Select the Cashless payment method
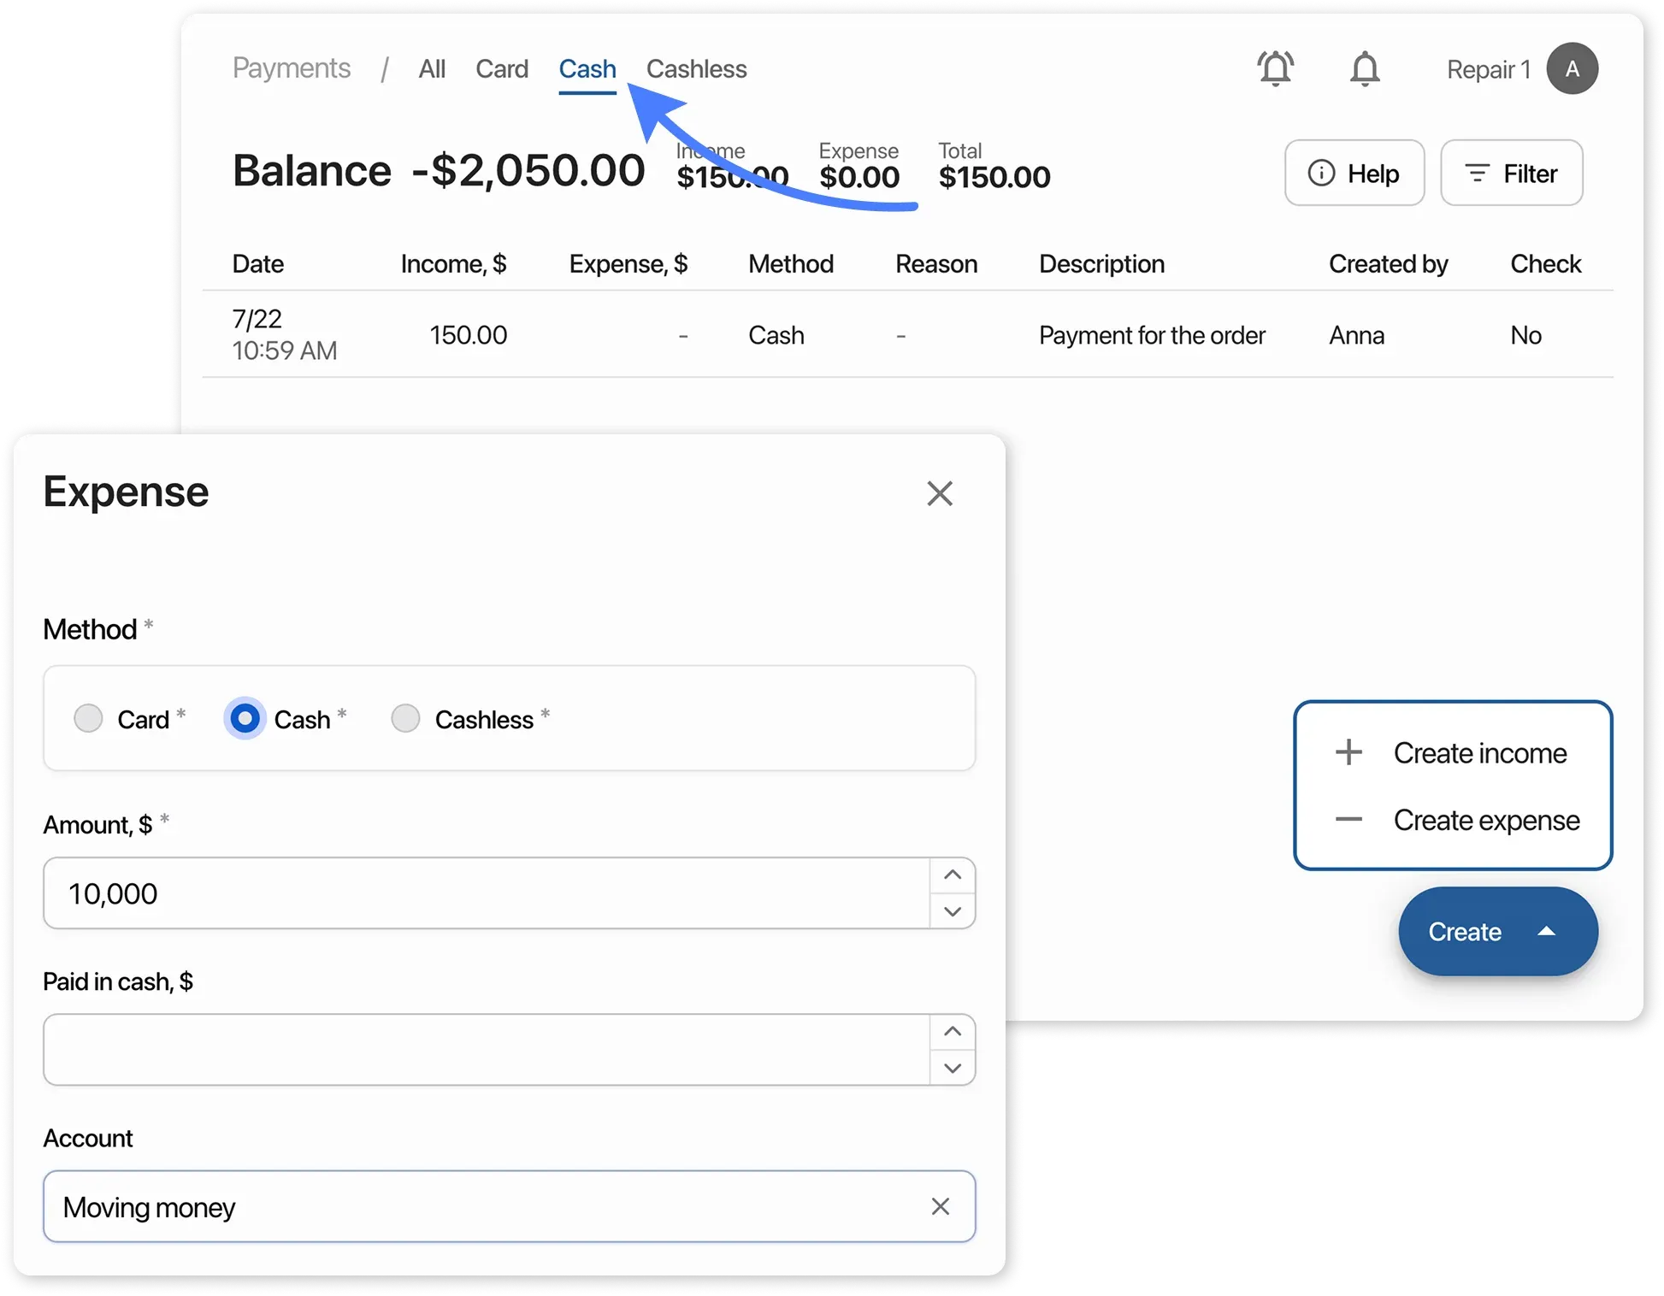 click(x=405, y=719)
